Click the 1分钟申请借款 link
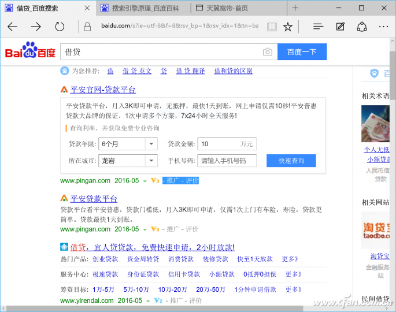The image size is (396, 312). point(256,289)
